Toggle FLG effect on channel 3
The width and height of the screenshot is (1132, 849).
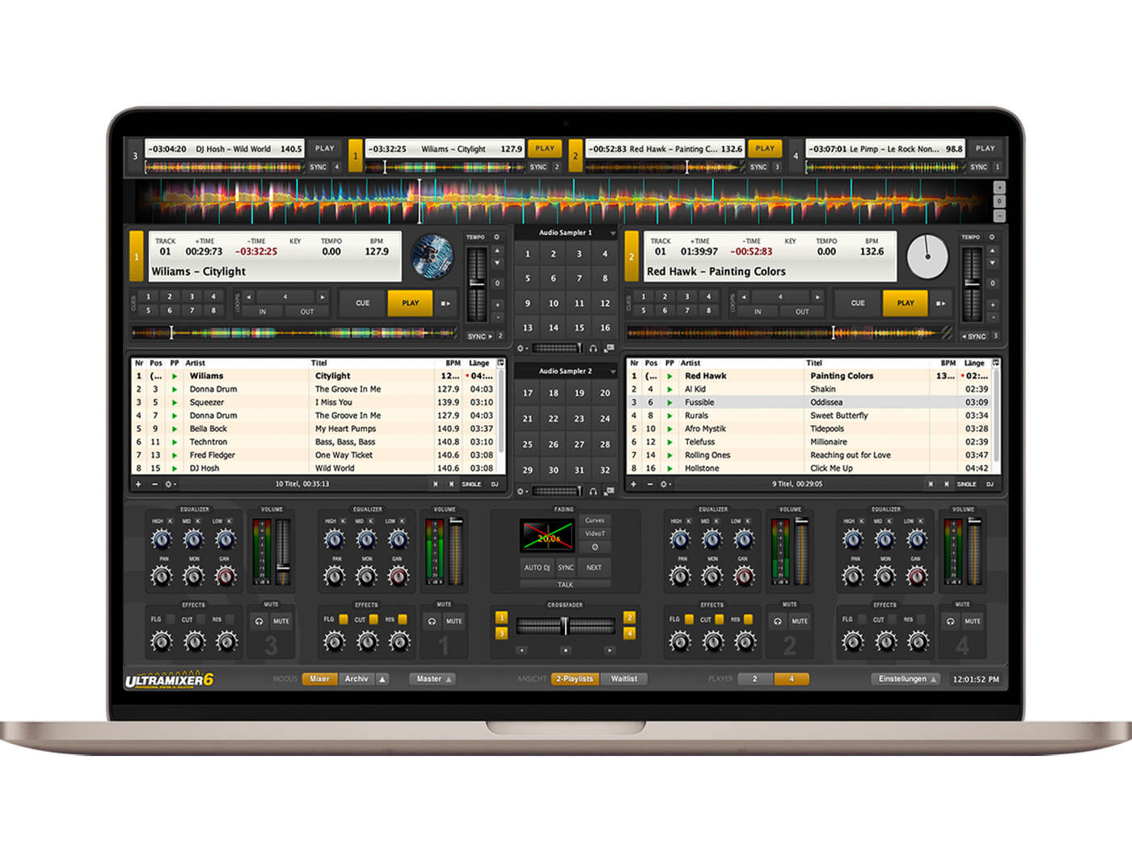(170, 619)
